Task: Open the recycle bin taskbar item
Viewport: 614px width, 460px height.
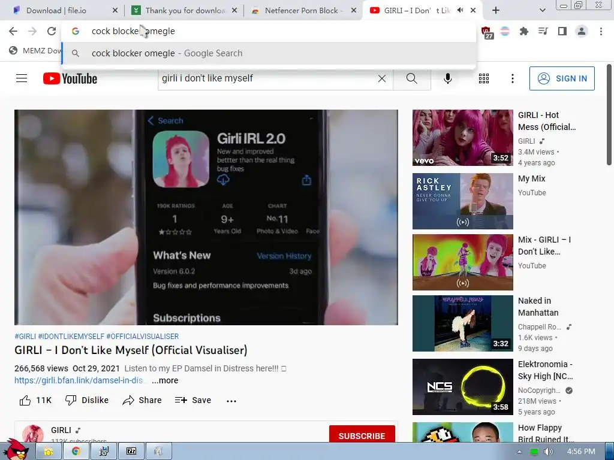Action: [158, 452]
